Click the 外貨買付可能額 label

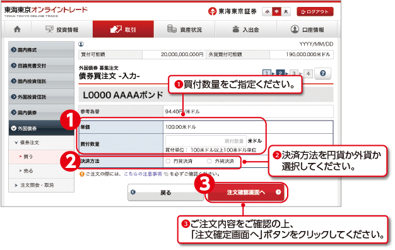point(225,54)
